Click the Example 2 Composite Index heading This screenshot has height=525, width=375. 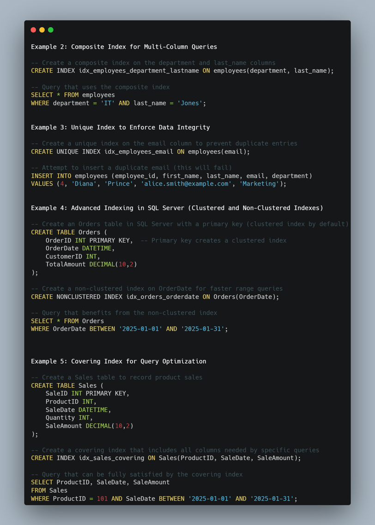coord(124,47)
